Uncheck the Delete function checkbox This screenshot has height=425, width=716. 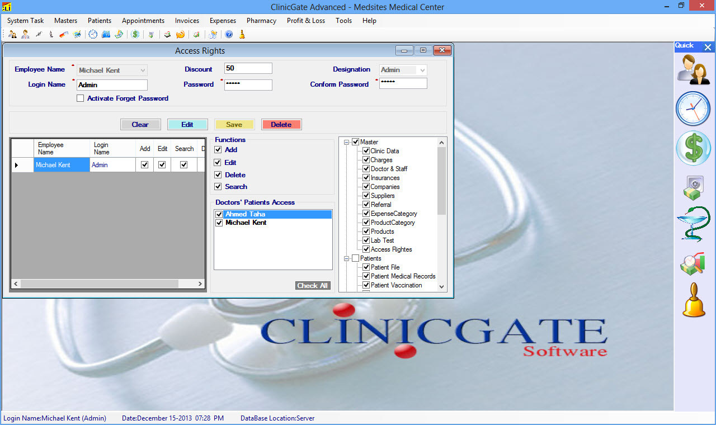point(218,175)
